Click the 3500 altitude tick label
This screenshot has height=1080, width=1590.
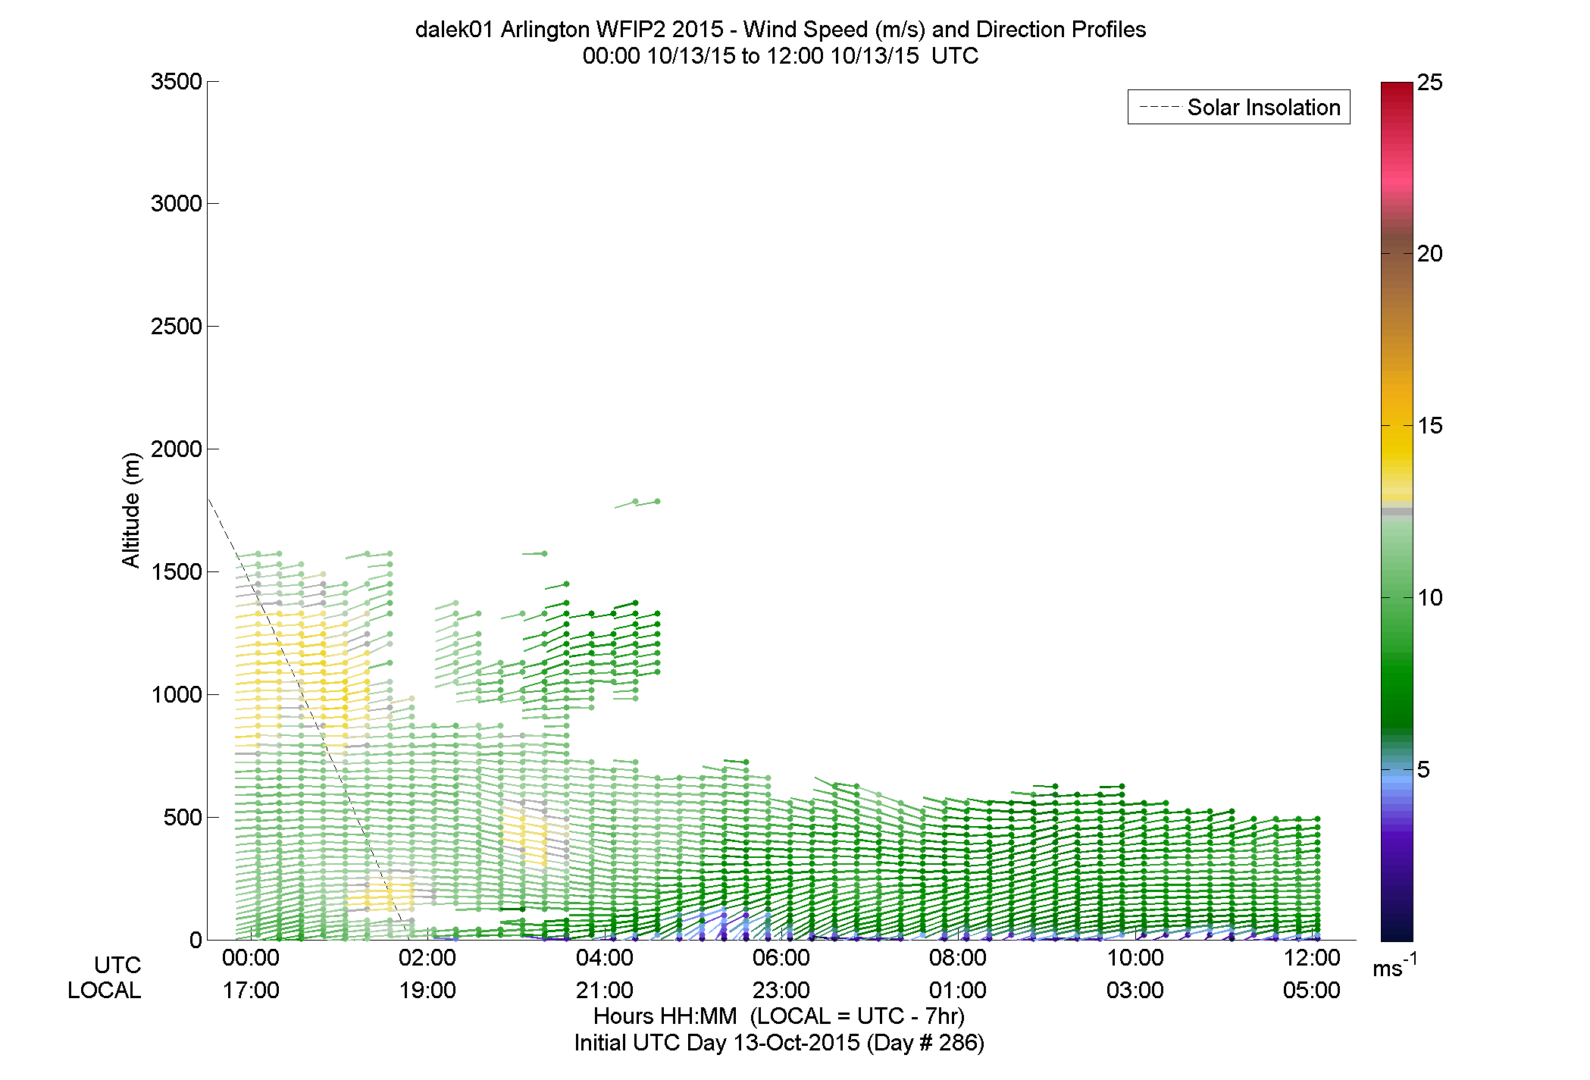[x=177, y=82]
